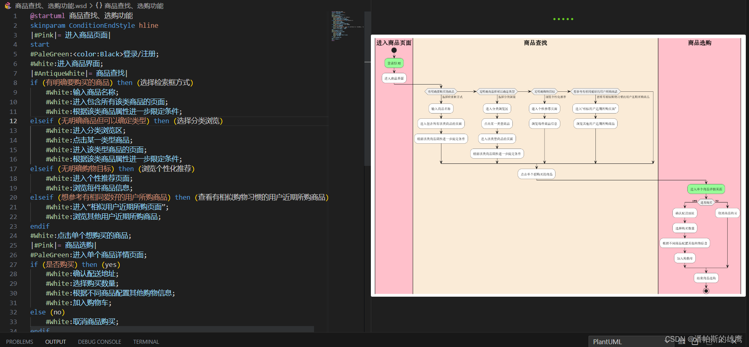The image size is (749, 347).
Task: Click the 进入分类浏览区 activity in the preview
Action: tap(497, 109)
